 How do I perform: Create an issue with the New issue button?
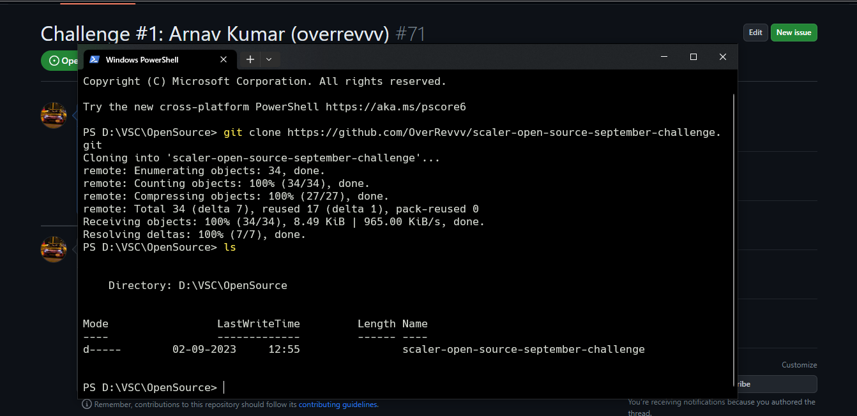pyautogui.click(x=794, y=33)
